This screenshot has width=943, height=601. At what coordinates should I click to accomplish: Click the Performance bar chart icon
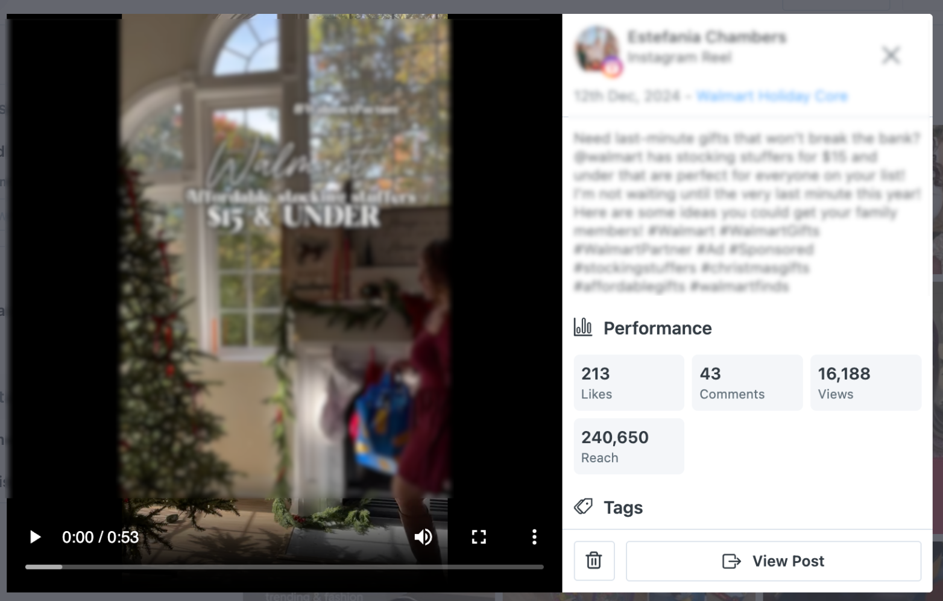(583, 327)
